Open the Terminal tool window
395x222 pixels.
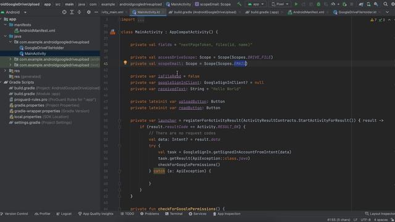[x=174, y=214]
